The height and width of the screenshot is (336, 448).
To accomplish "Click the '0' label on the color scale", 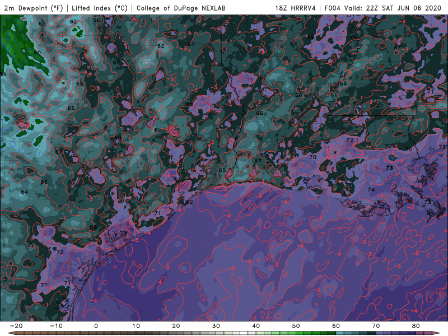I will point(96,326).
